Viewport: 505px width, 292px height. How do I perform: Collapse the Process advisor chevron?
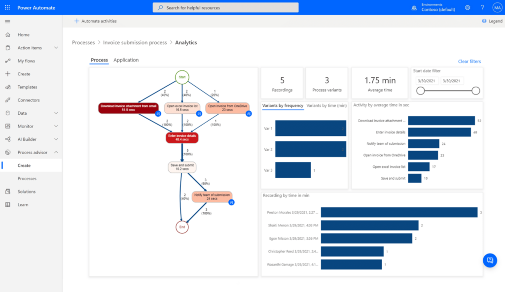click(56, 152)
